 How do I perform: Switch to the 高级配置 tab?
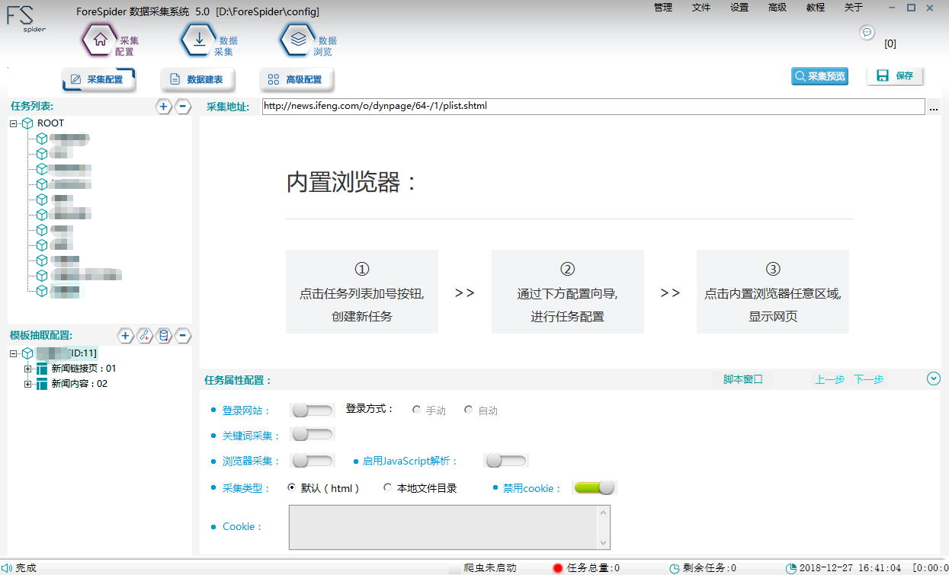(x=297, y=79)
